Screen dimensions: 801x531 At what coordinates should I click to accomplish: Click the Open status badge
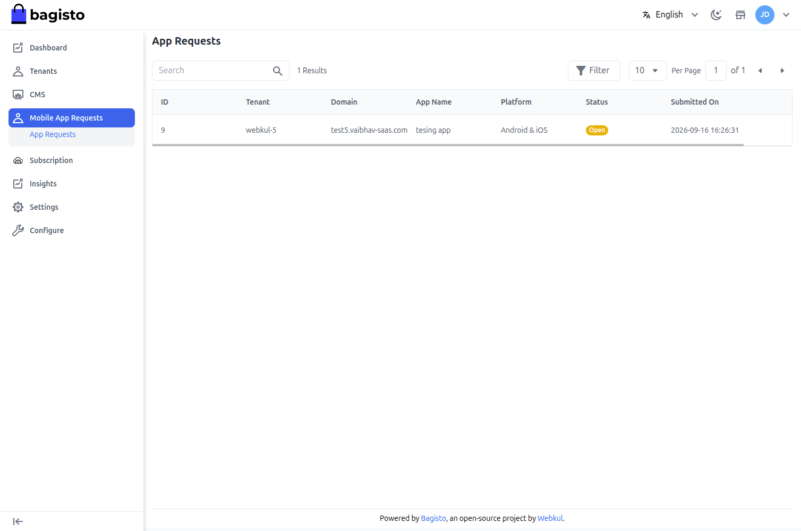[x=597, y=130]
